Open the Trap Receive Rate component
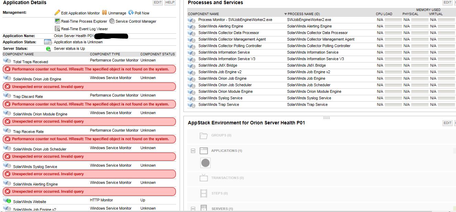 point(28,132)
